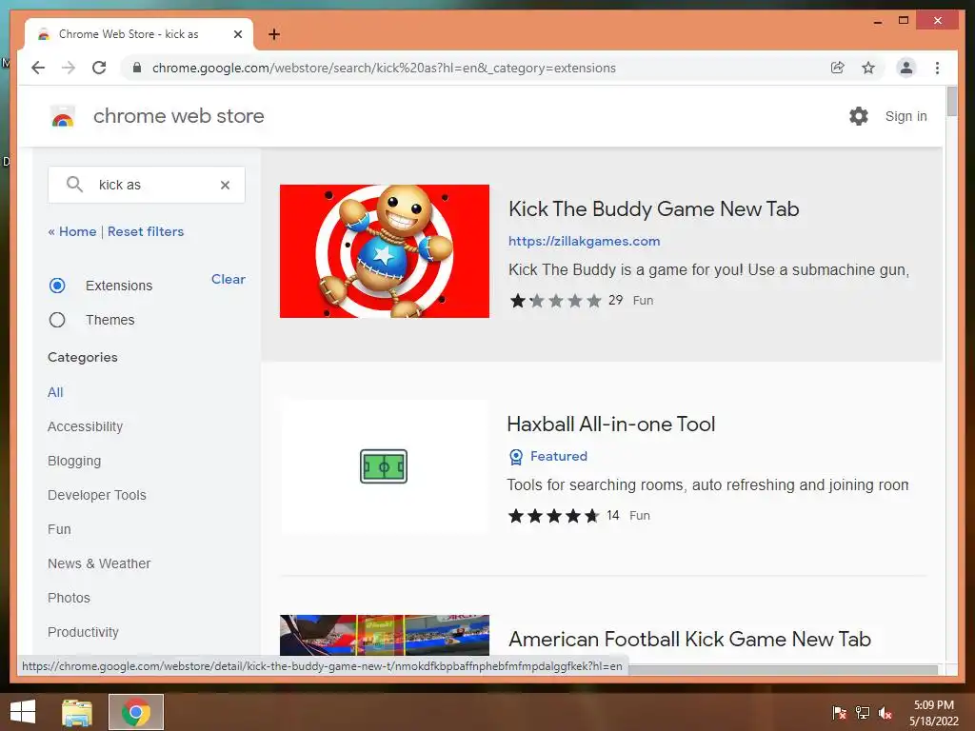Clear the search box with the X
This screenshot has height=731, width=975.
pos(225,185)
